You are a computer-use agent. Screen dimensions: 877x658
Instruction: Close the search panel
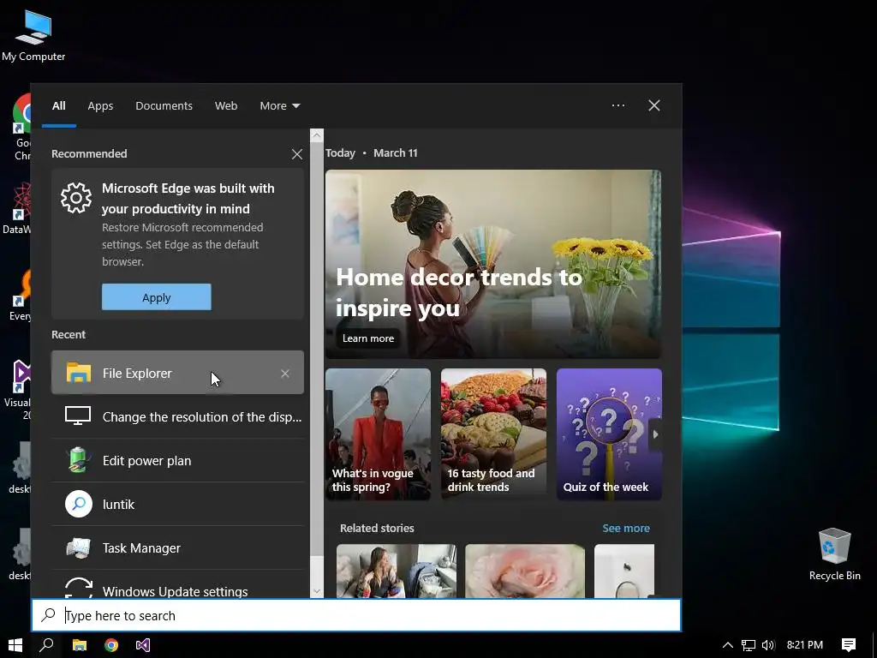tap(653, 105)
